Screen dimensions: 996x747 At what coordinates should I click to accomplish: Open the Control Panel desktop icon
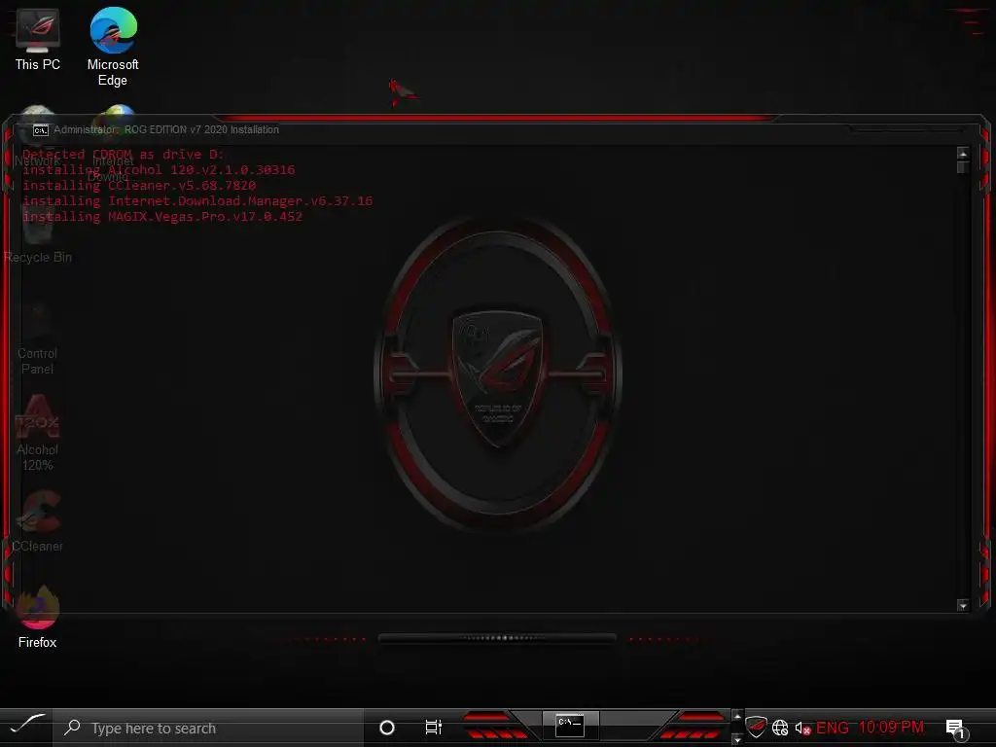(38, 337)
